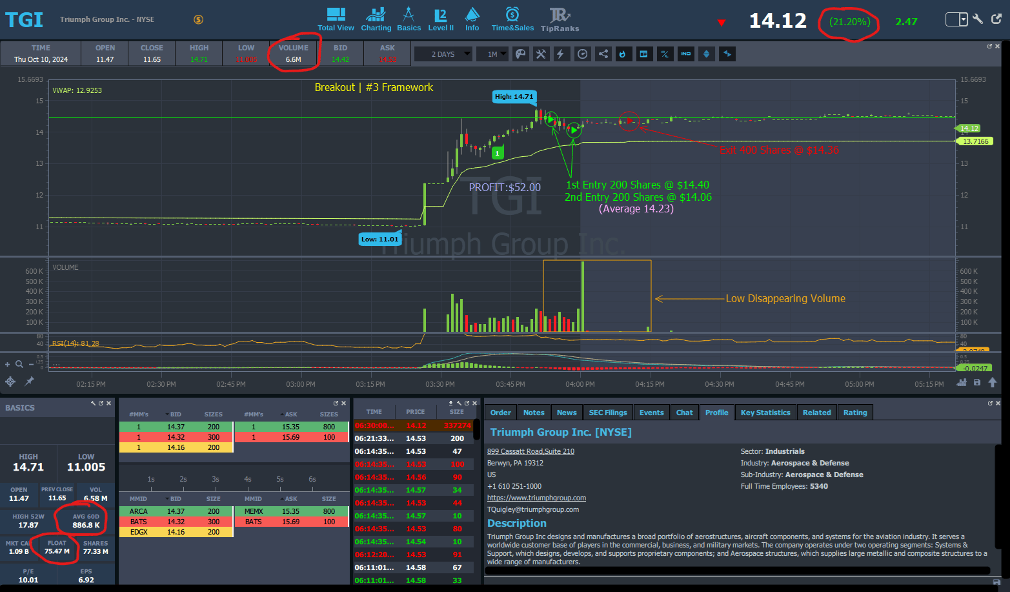Open the layout selector dropdown in header
The height and width of the screenshot is (592, 1010).
[x=956, y=19]
